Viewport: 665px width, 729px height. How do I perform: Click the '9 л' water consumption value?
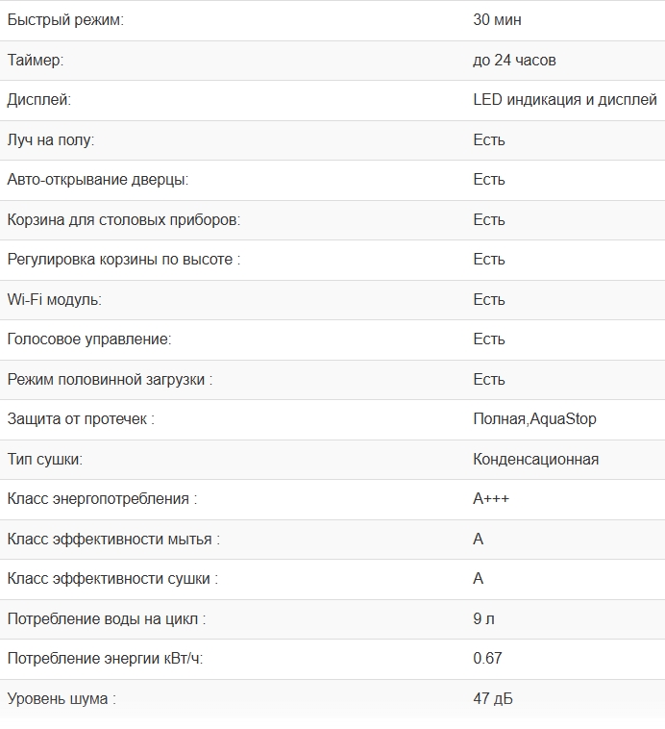coord(483,619)
